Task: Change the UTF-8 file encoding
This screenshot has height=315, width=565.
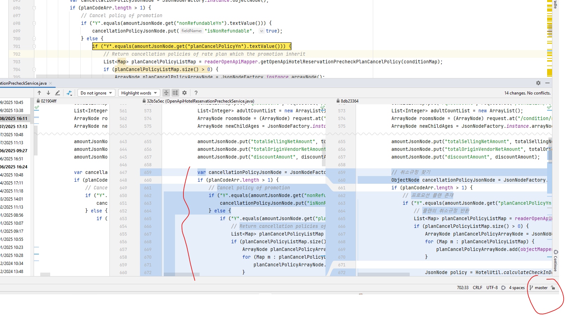Action: (x=492, y=288)
